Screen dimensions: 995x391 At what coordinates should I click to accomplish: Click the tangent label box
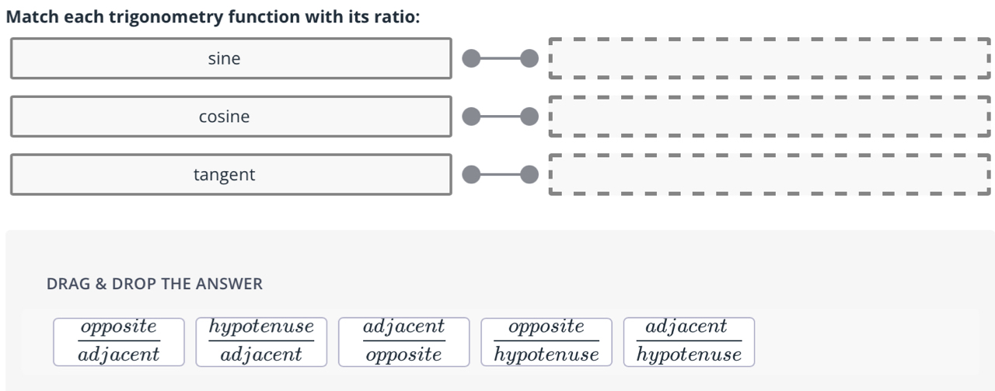tap(231, 175)
